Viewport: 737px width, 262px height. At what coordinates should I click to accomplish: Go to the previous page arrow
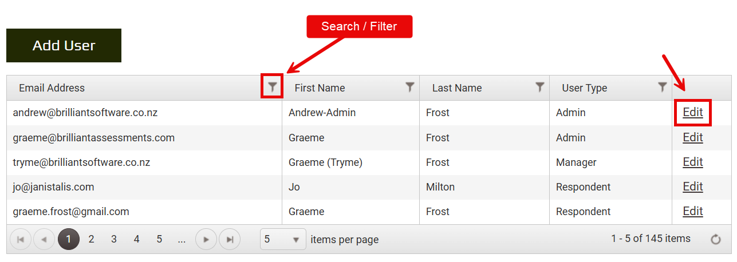[x=44, y=240]
